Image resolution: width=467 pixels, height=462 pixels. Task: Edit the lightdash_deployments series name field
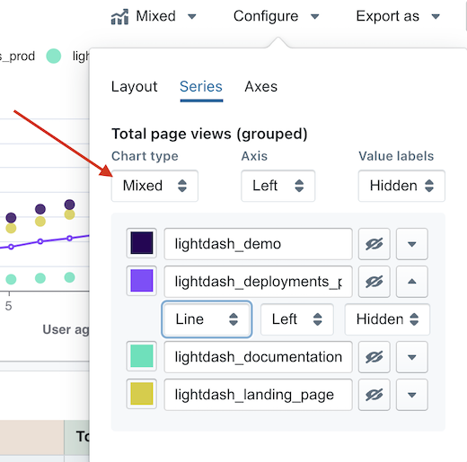click(x=258, y=282)
